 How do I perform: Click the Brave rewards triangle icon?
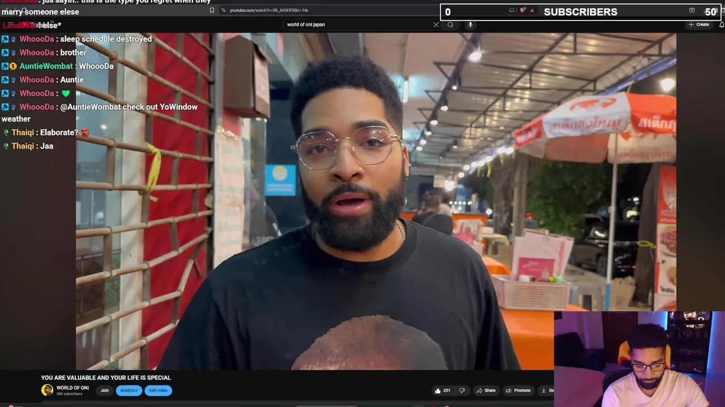[532, 10]
